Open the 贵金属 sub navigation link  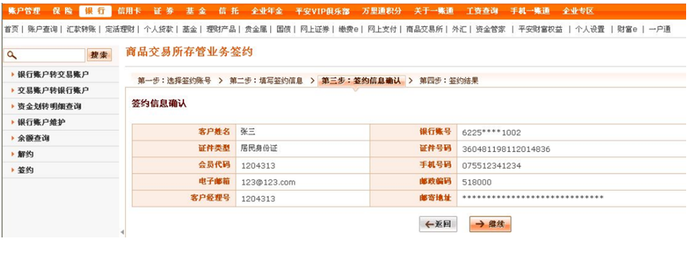[256, 29]
